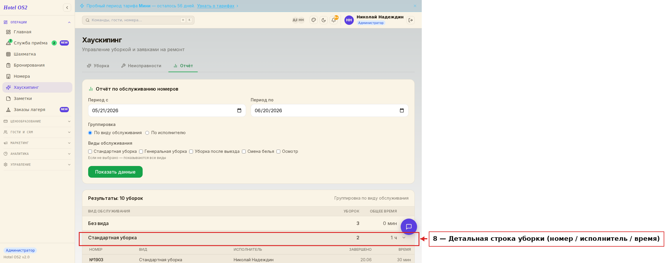Switch to the Неисправности tab

point(141,66)
